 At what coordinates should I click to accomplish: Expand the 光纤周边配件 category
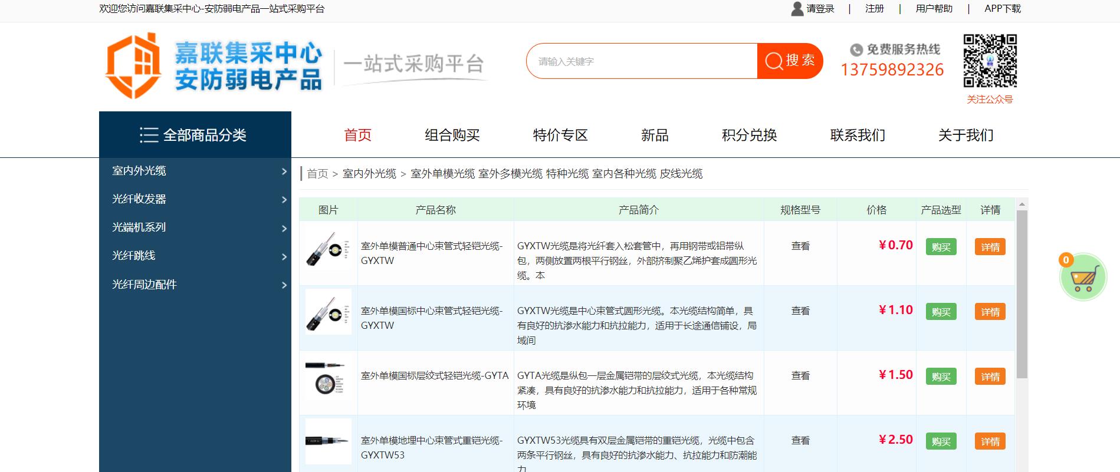(x=284, y=285)
